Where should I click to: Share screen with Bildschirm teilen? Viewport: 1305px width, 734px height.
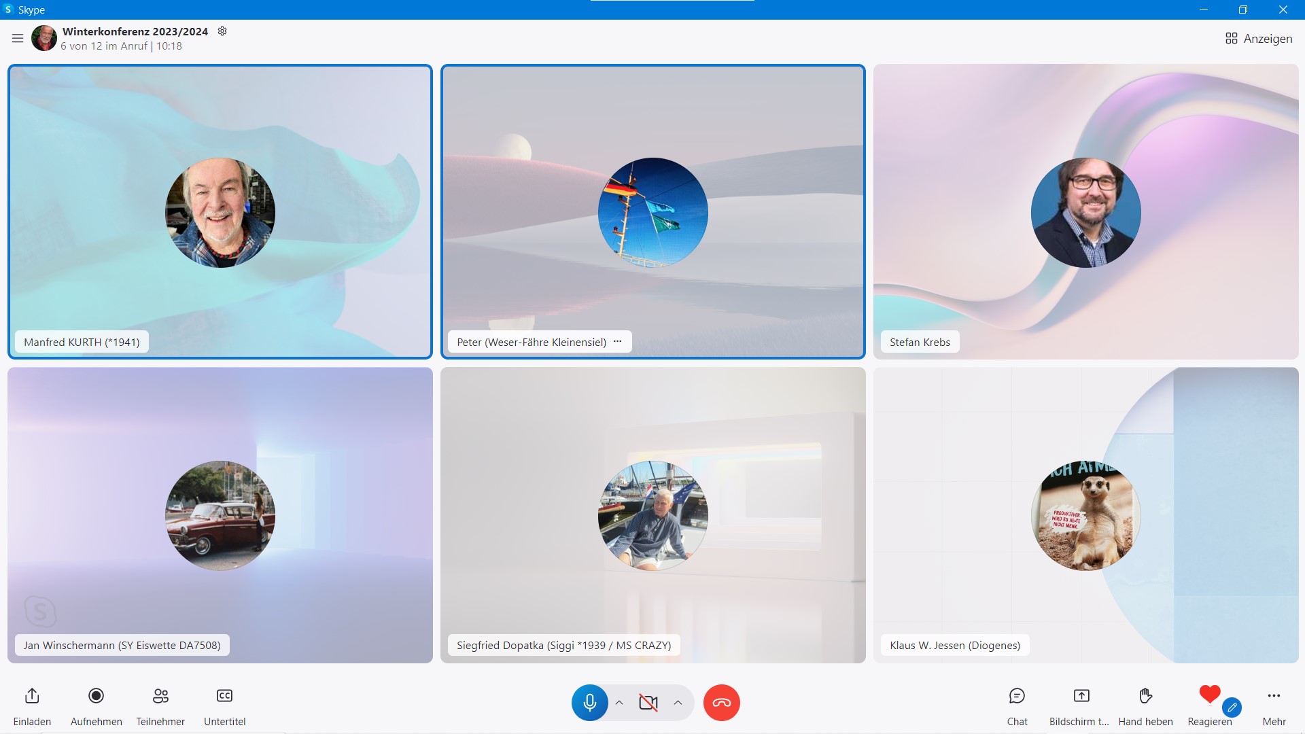tap(1081, 696)
